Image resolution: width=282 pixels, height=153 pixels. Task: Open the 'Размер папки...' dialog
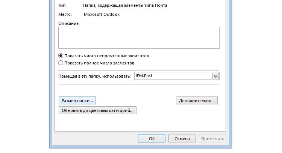click(77, 101)
